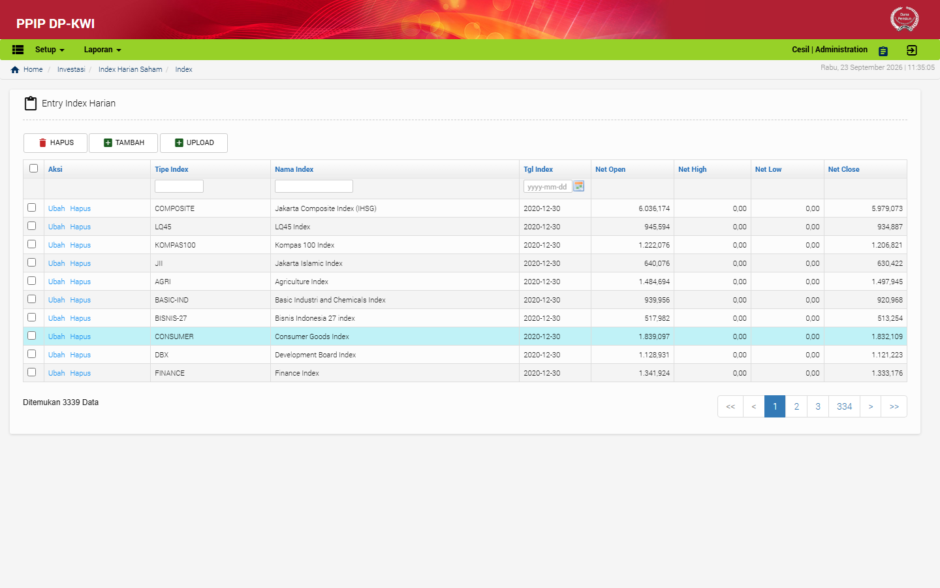
Task: Tick the select-all checkbox in header
Action: pos(33,168)
